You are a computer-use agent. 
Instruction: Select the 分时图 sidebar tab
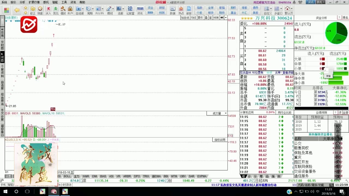pos(2,45)
